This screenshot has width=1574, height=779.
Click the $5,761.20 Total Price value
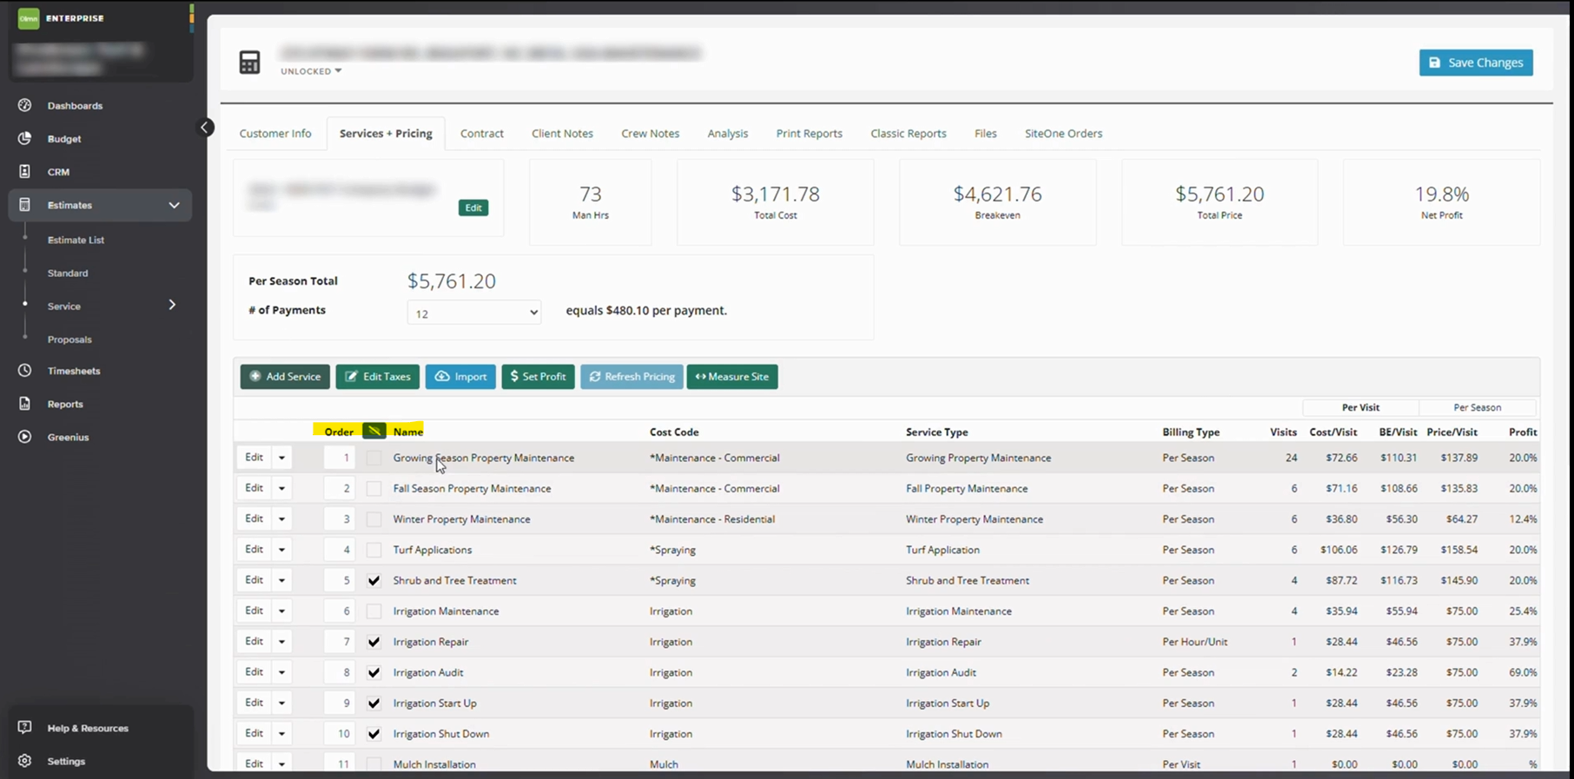(x=1220, y=194)
